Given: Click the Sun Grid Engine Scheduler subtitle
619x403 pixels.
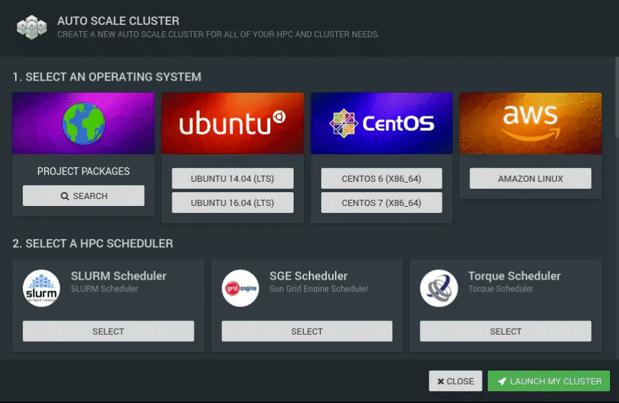Looking at the screenshot, I should [x=318, y=289].
